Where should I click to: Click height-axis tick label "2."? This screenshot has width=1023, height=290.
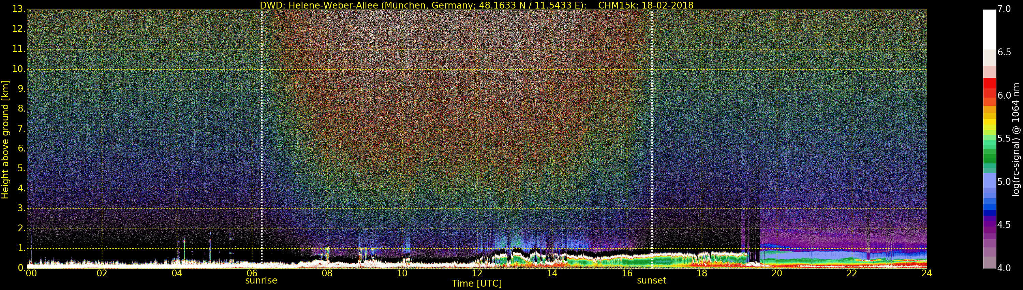coord(21,229)
